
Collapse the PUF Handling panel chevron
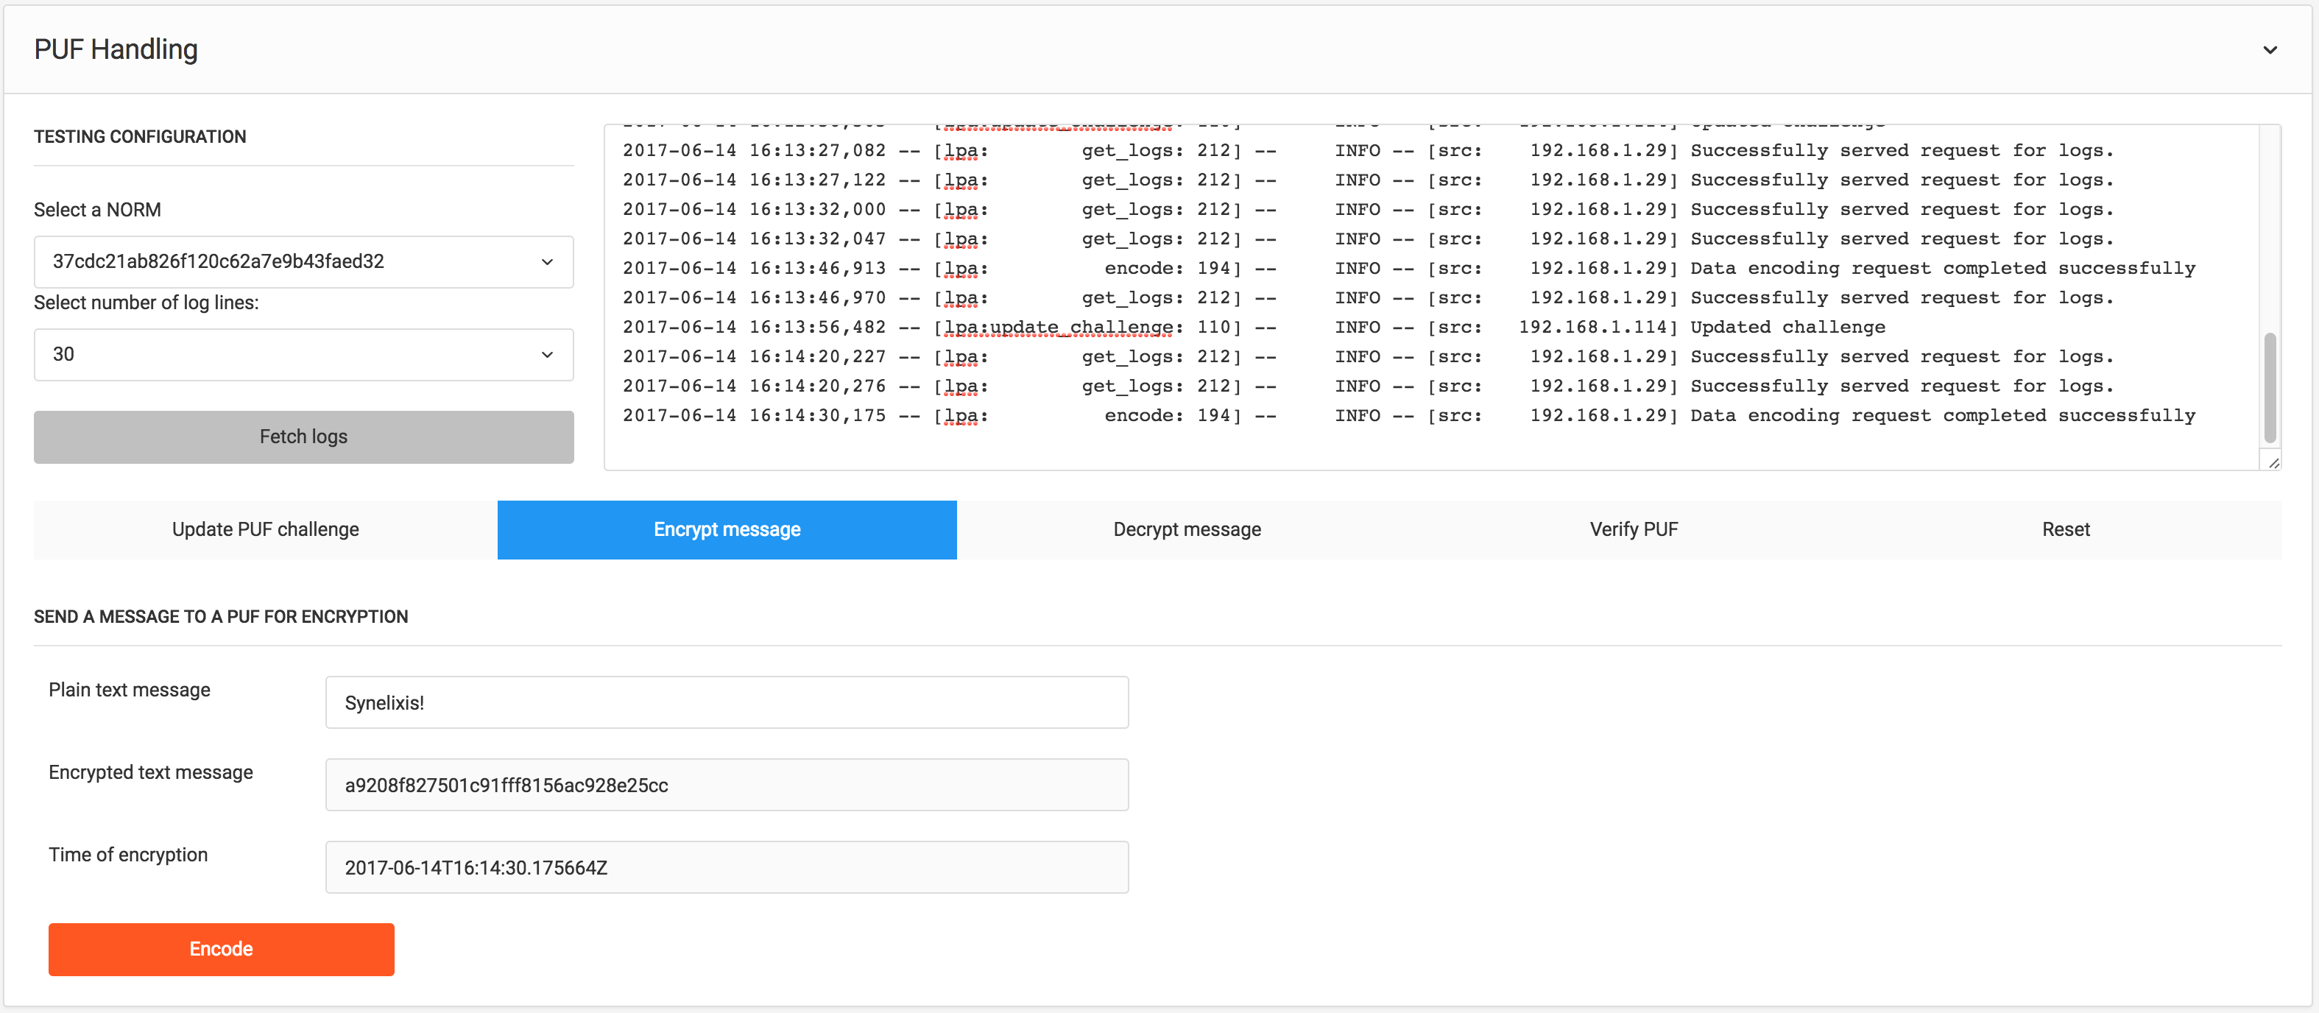click(x=2270, y=50)
